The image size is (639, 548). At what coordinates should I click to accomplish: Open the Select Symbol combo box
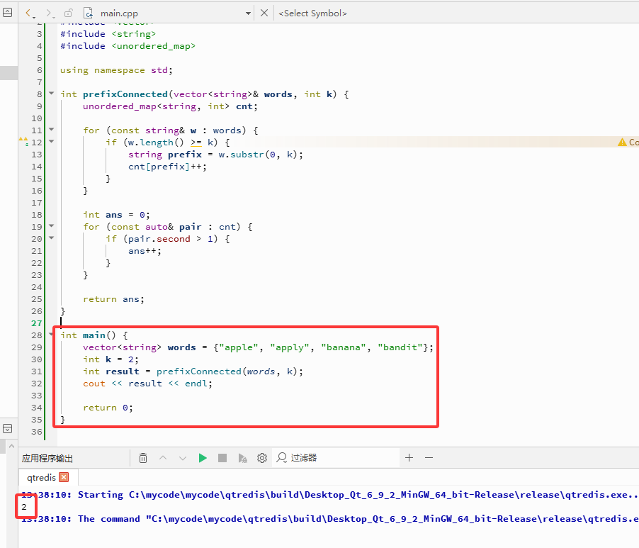click(x=312, y=13)
